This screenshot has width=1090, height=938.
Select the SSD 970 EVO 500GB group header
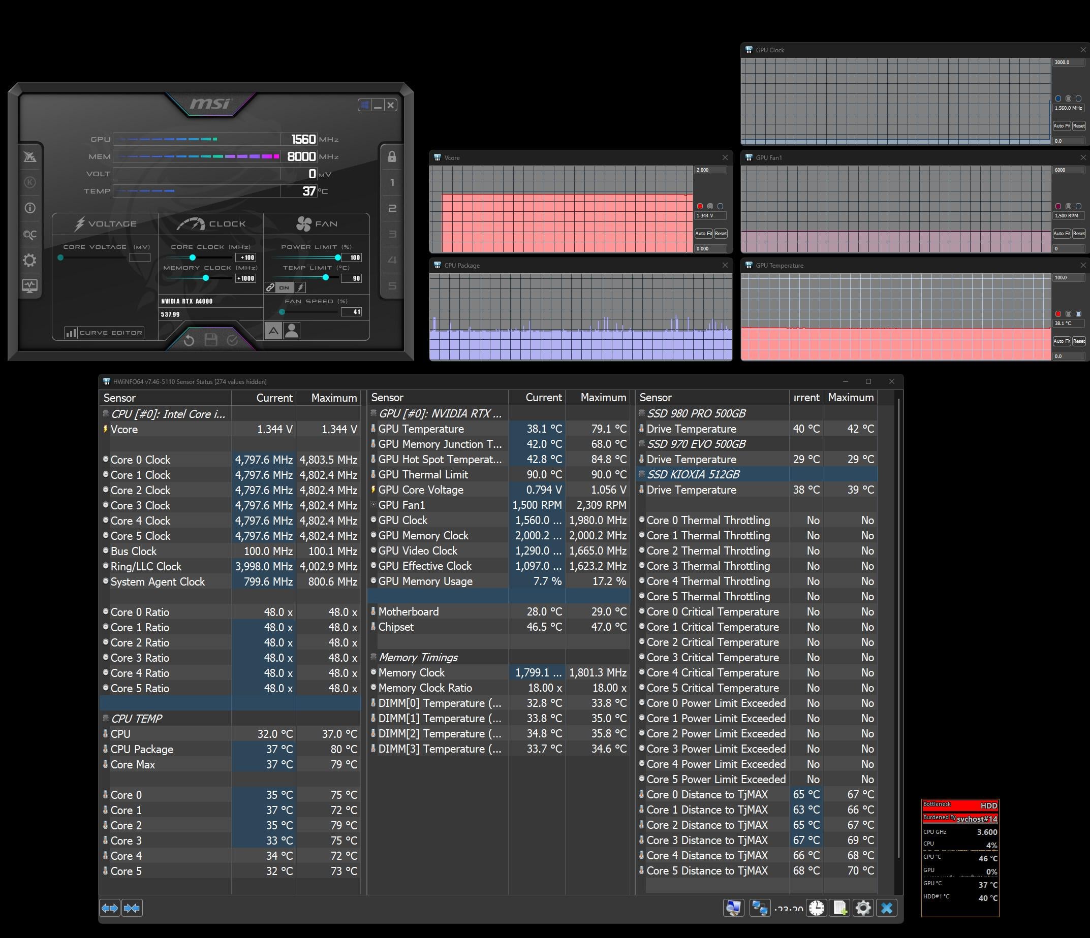pos(757,444)
